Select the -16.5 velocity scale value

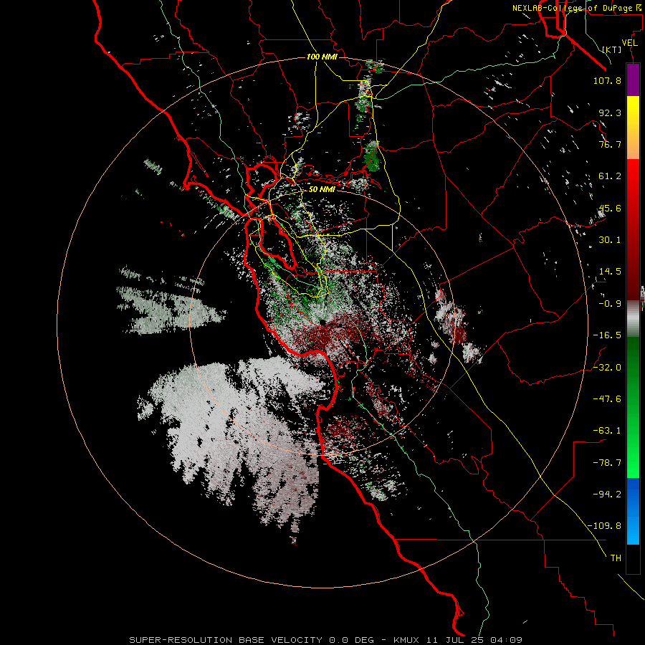[x=607, y=335]
